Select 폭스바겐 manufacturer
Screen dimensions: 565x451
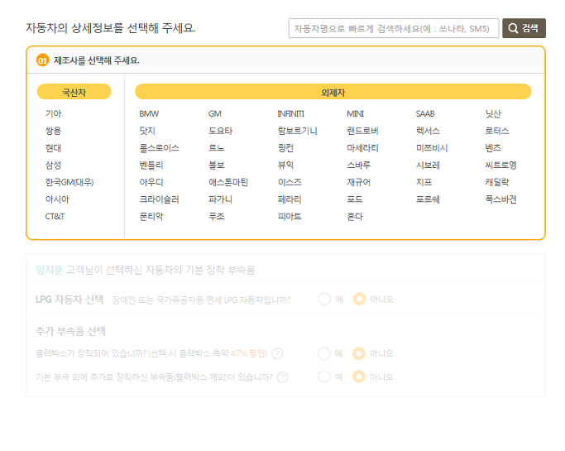[x=501, y=199]
